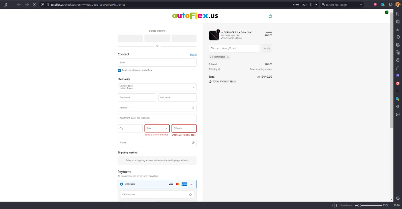Open the Downloads panel

[x=398, y=29]
